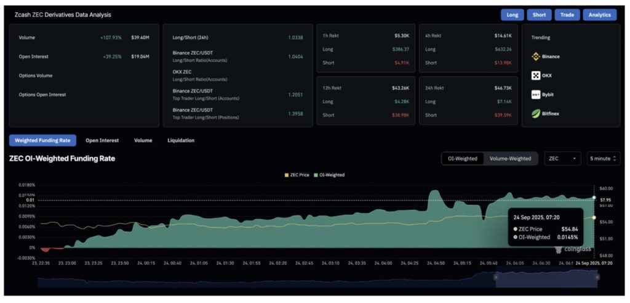Open the Open Interest tab
This screenshot has height=303, width=630.
tap(102, 140)
